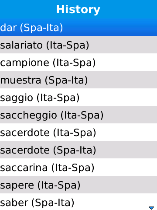157x210 pixels.
Task: Open the salariato history entry
Action: click(x=78, y=45)
